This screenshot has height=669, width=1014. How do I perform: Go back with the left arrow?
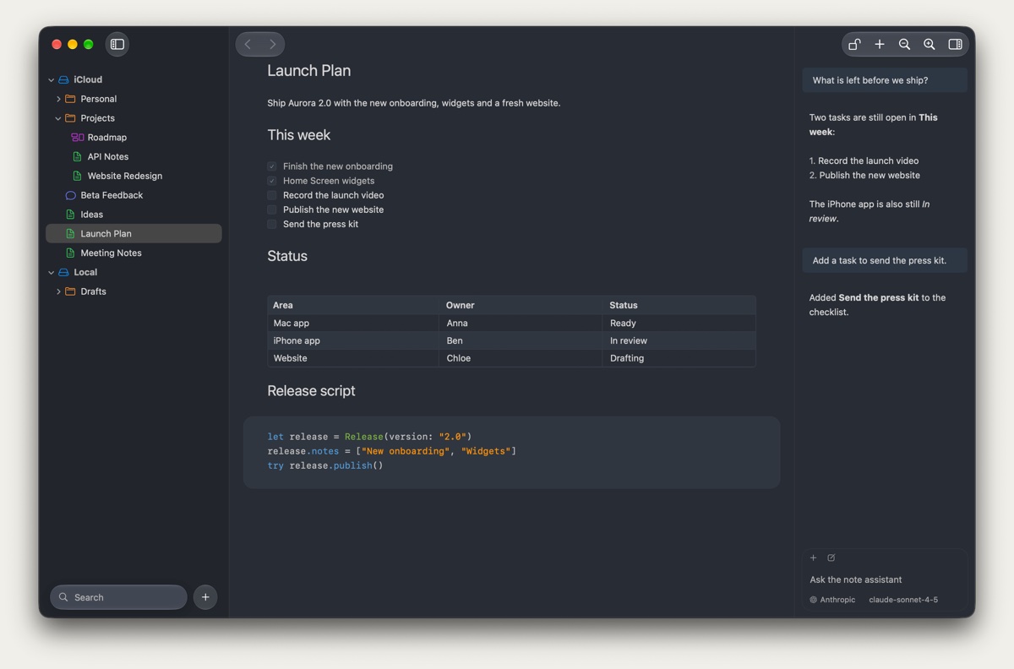248,44
